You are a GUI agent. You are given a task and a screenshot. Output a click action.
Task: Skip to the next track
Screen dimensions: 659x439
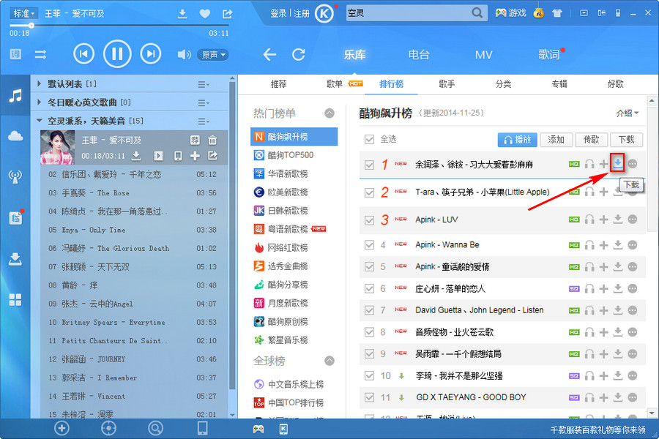point(150,53)
